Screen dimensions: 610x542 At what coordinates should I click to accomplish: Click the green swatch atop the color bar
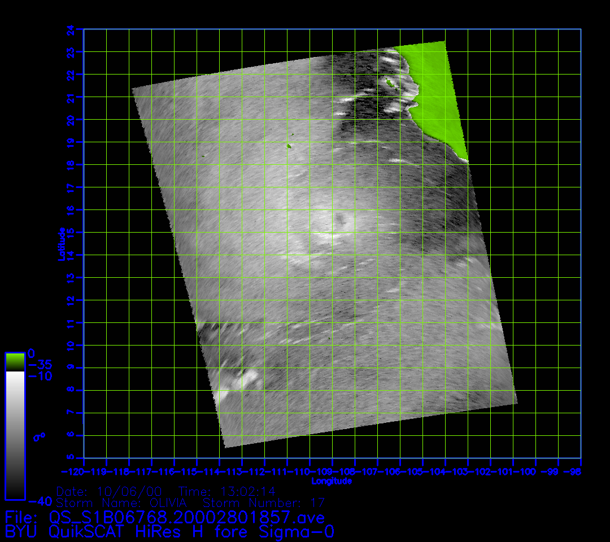click(x=15, y=361)
